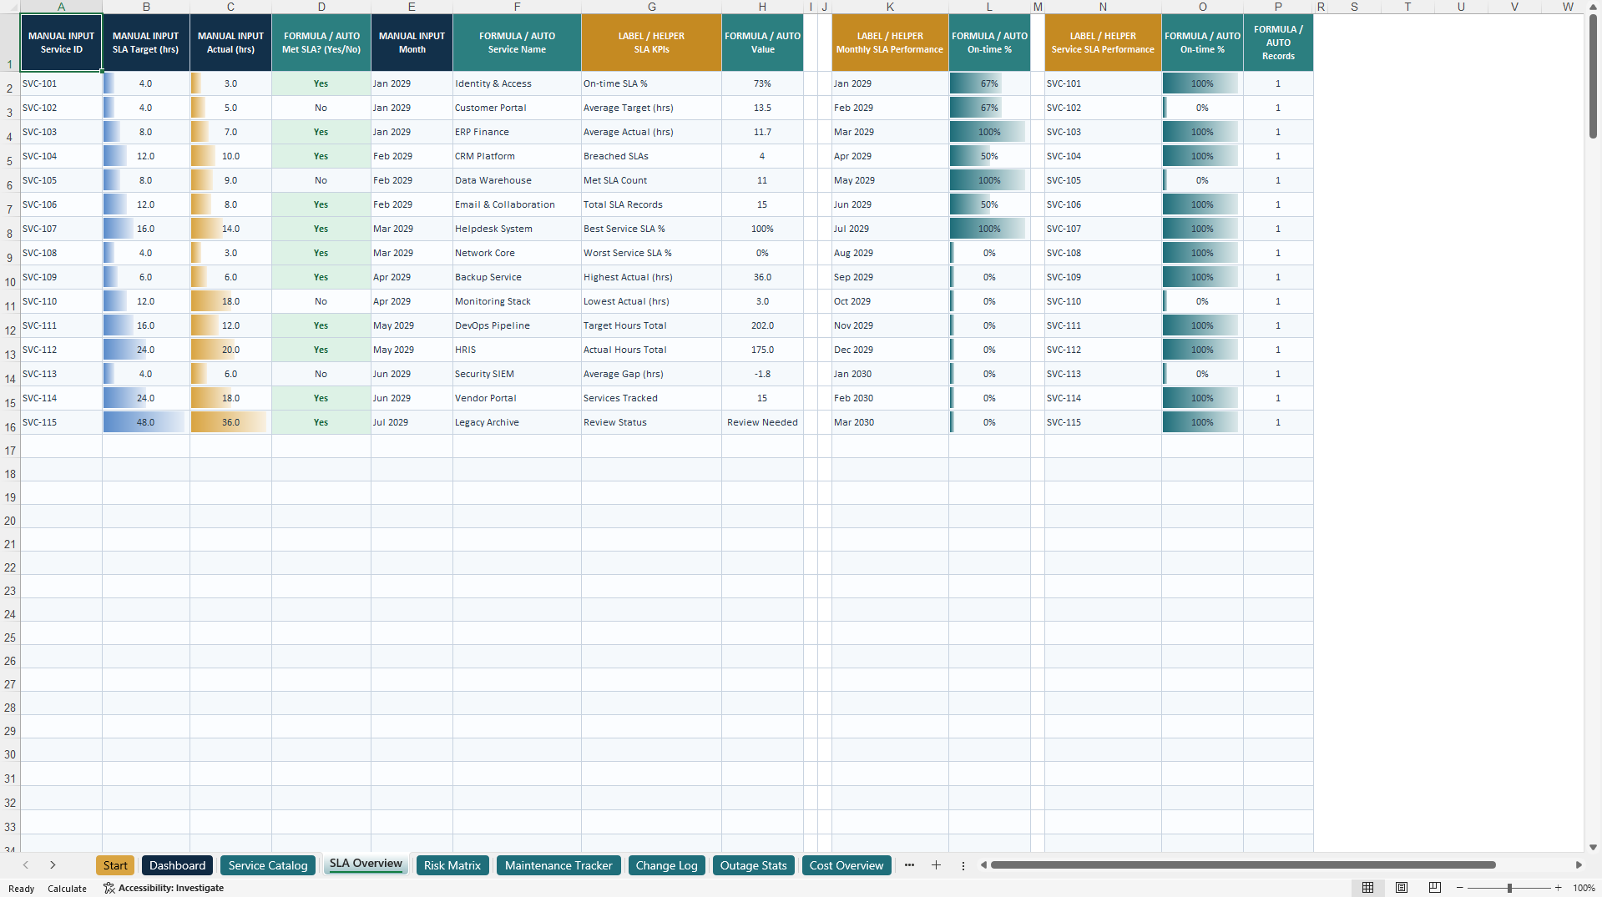Click the horizontal scrollbar thumb
1602x897 pixels.
1243,865
